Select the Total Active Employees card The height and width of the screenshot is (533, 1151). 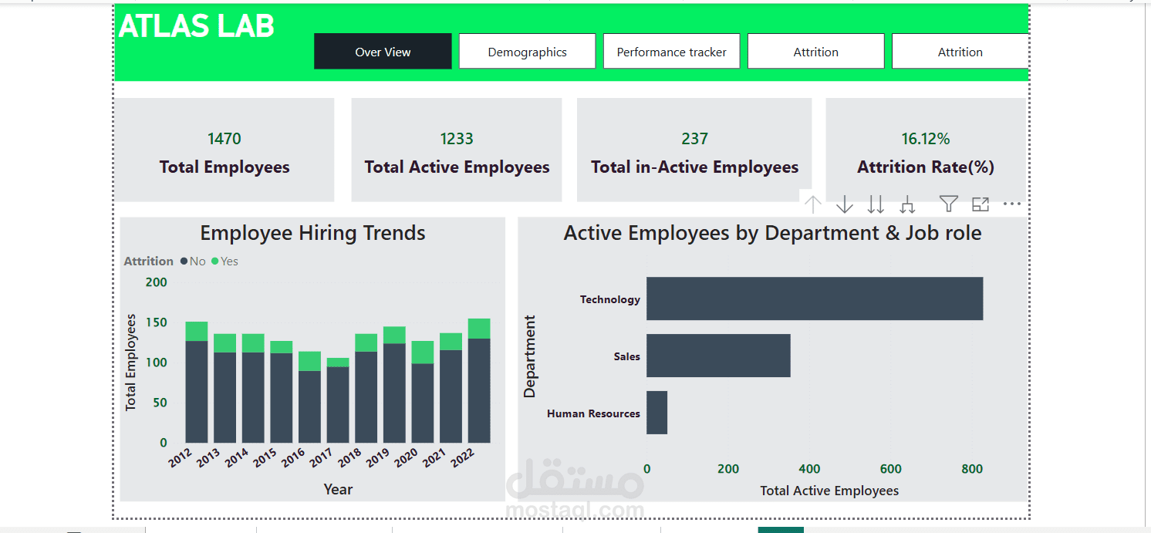[457, 150]
